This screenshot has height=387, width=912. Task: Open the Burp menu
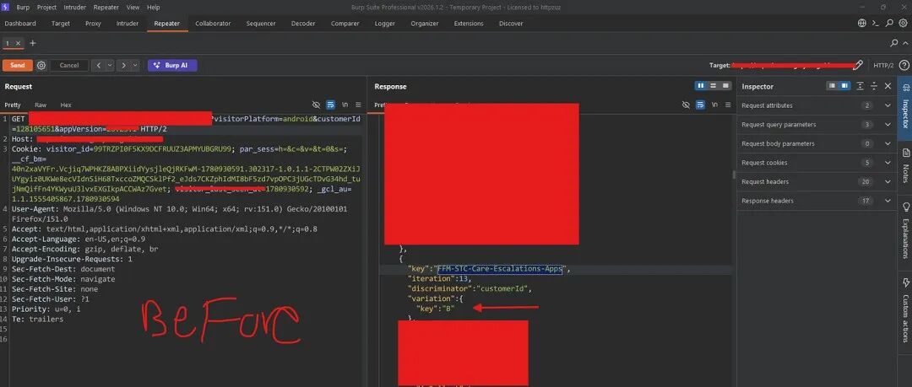pyautogui.click(x=23, y=8)
